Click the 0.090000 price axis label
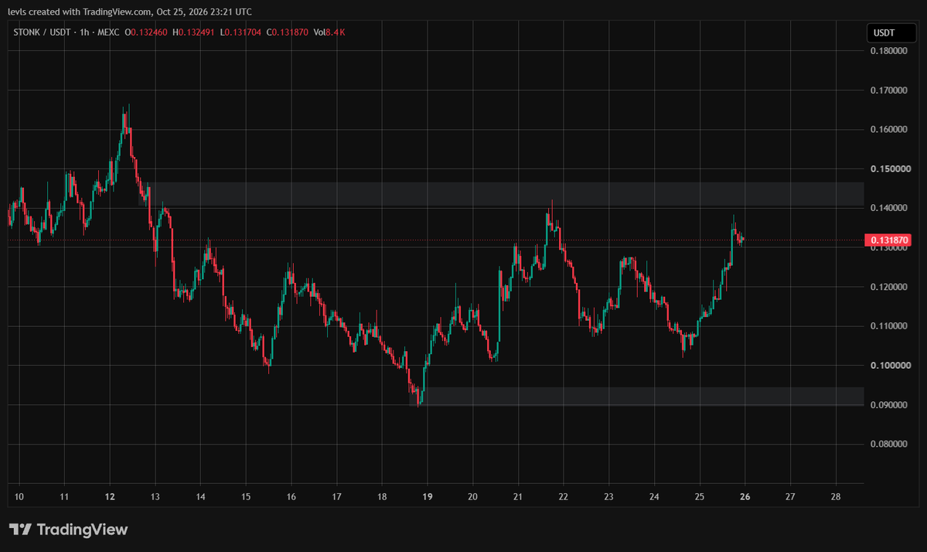 click(888, 405)
